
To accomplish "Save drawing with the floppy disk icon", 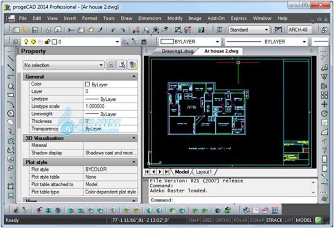I will 35,30.
